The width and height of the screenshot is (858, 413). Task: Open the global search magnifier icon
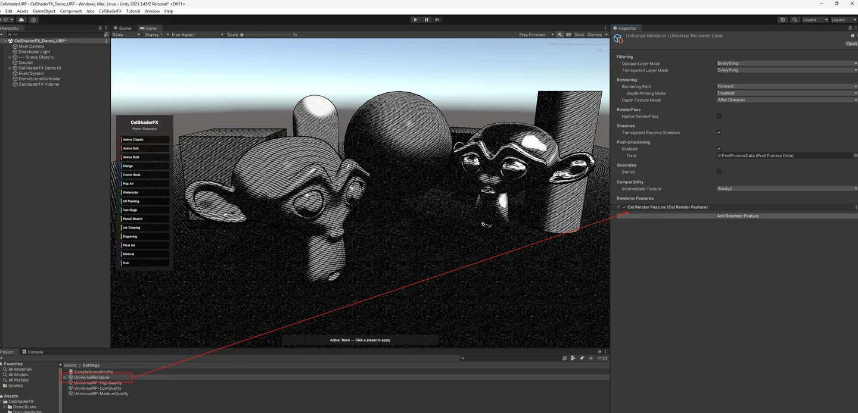[795, 20]
